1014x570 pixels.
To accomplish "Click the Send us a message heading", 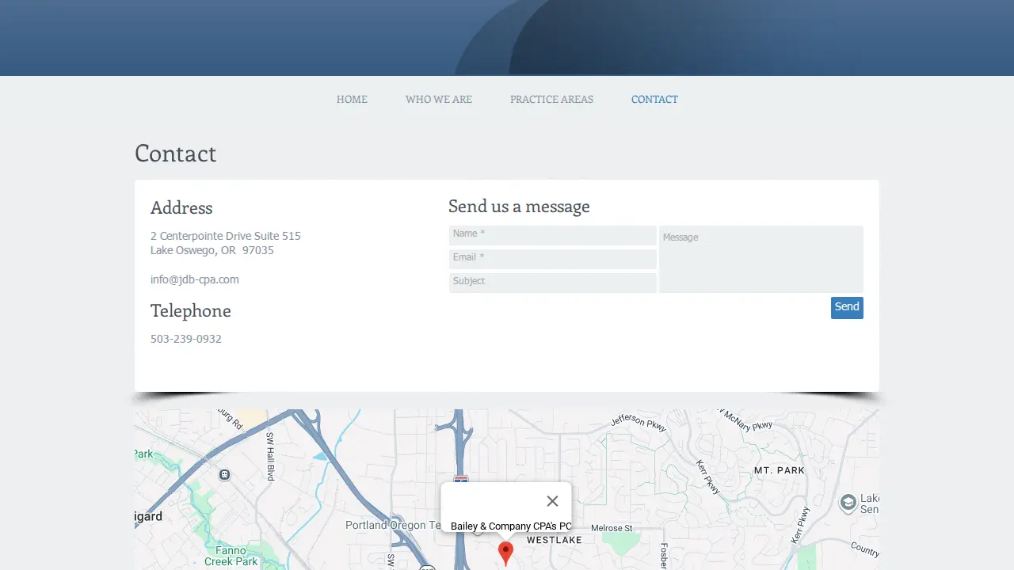I will pos(519,207).
